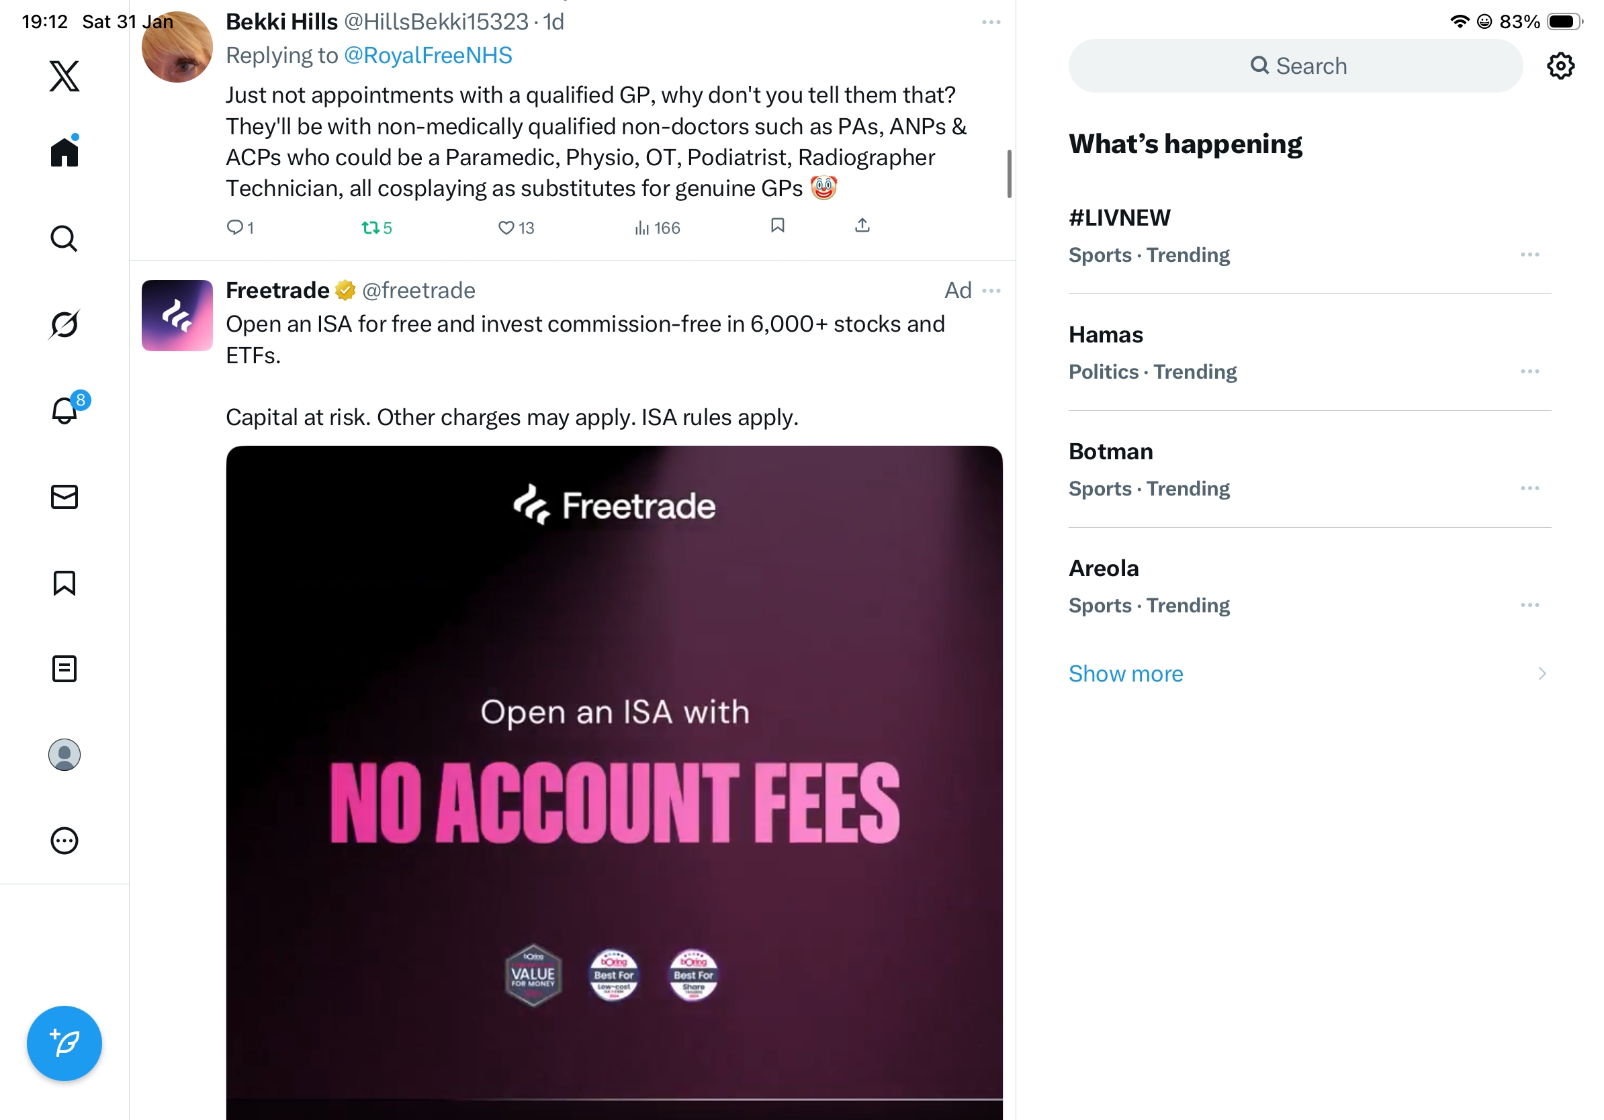Image resolution: width=1604 pixels, height=1120 pixels.
Task: Toggle repost on Bekki Hills' reply
Action: (370, 228)
